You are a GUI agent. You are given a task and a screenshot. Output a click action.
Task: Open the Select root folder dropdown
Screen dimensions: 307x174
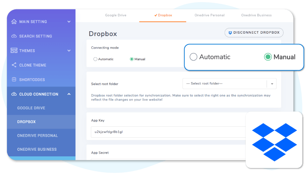tap(229, 84)
